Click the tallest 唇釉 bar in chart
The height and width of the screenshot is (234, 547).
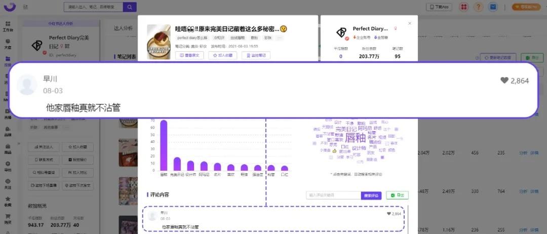[163, 145]
